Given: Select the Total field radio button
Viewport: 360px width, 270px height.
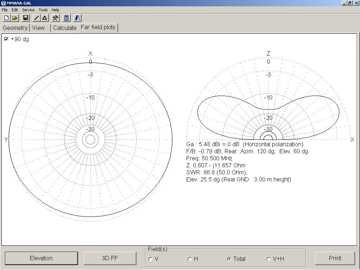Looking at the screenshot, I should tap(229, 259).
